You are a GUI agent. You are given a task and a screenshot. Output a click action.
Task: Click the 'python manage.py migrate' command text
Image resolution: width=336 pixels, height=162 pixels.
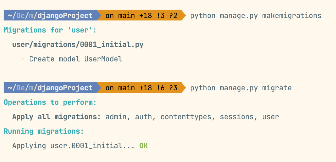tap(241, 88)
